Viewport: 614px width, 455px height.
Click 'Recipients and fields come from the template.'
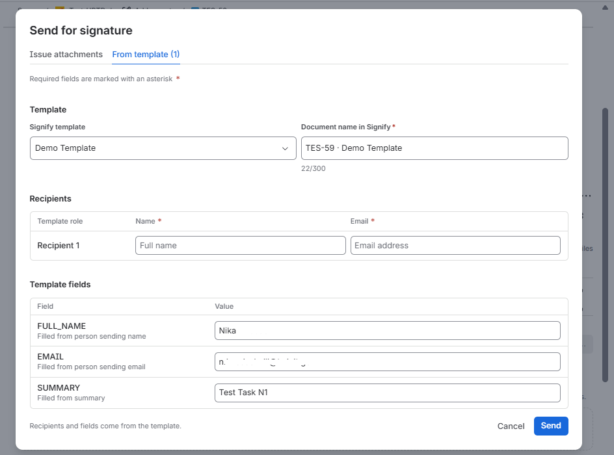105,426
